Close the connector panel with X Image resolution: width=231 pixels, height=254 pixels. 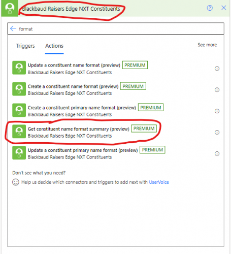coord(223,8)
